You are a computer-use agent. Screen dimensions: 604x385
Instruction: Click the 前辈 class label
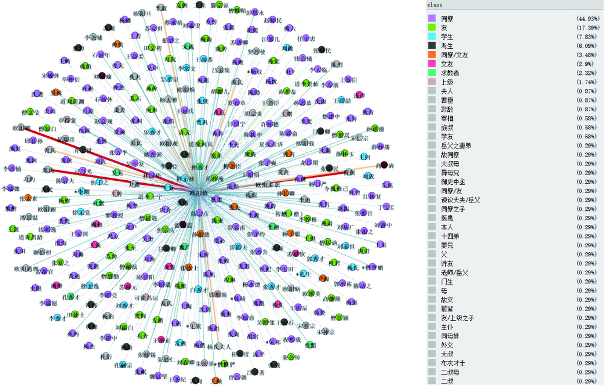447,309
